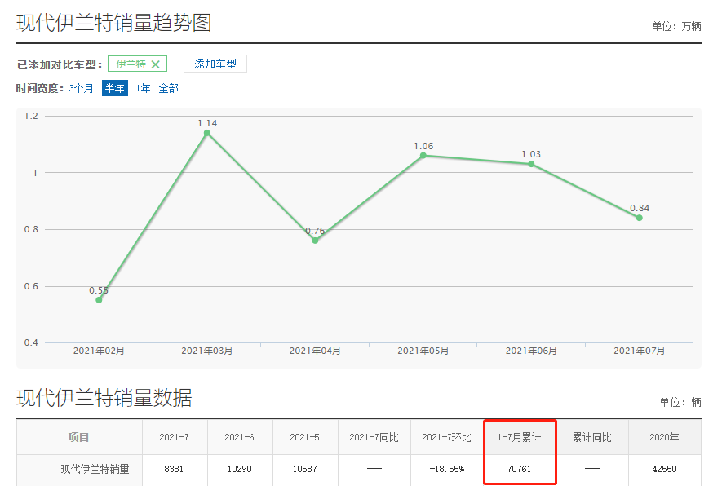The height and width of the screenshot is (486, 722).
Task: Click the 现代伊兰特销量趋势图 heading
Action: [x=113, y=23]
